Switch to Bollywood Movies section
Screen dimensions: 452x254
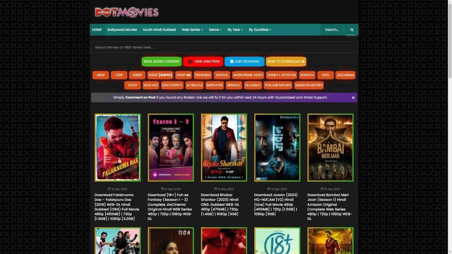(122, 30)
